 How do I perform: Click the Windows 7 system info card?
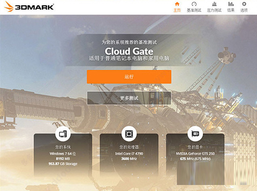point(63,155)
